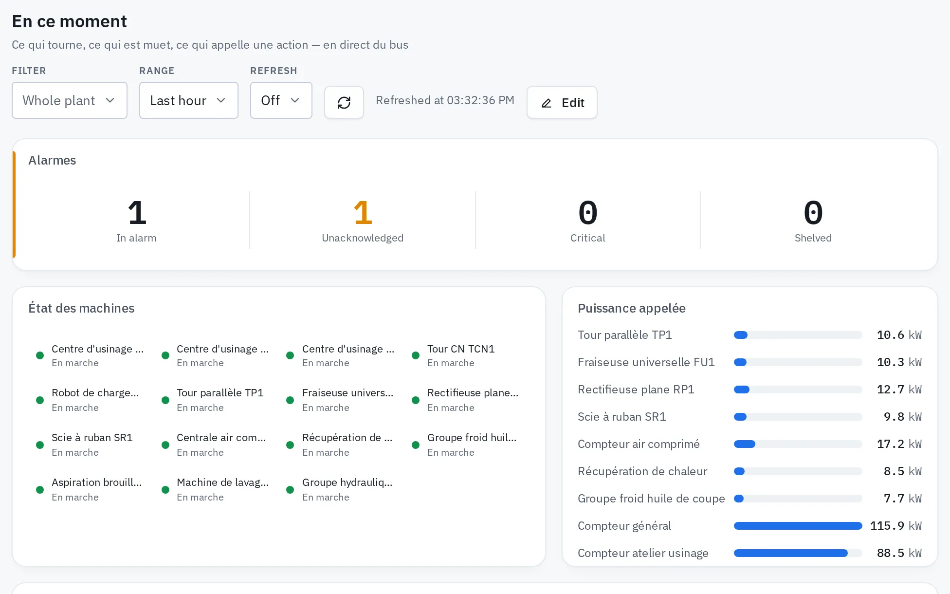The image size is (950, 594).
Task: Click the Compteur air comprimé power bar
Action: coord(798,444)
